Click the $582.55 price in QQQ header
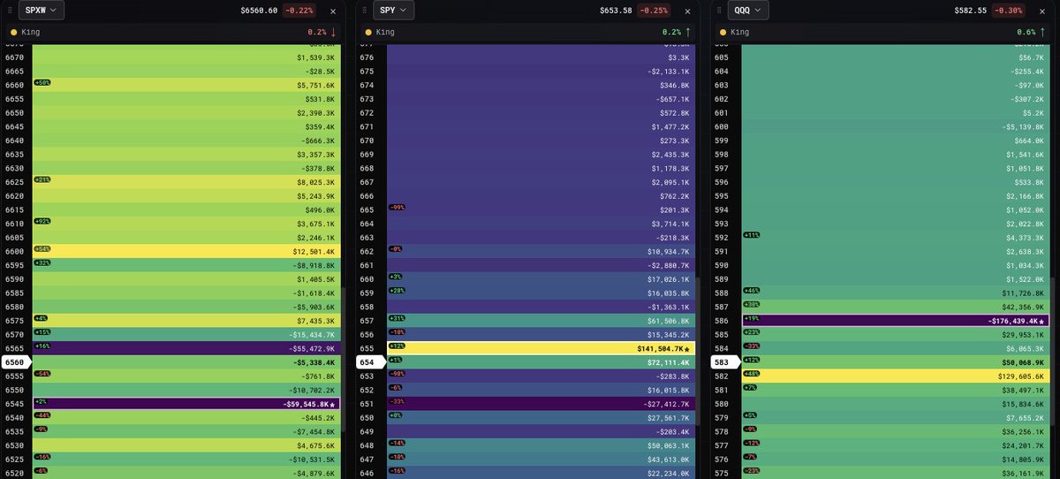 coord(971,11)
